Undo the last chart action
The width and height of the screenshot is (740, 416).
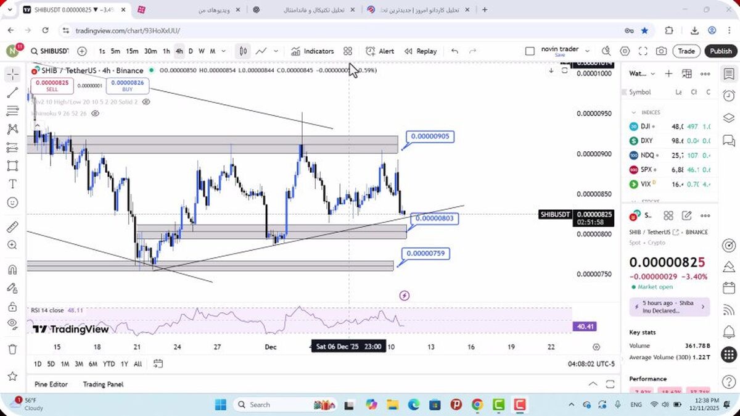click(454, 51)
